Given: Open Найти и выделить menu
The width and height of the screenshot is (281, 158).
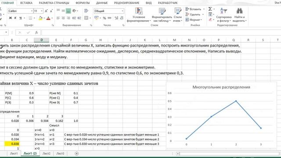Looking at the screenshot, I should (x=239, y=15).
